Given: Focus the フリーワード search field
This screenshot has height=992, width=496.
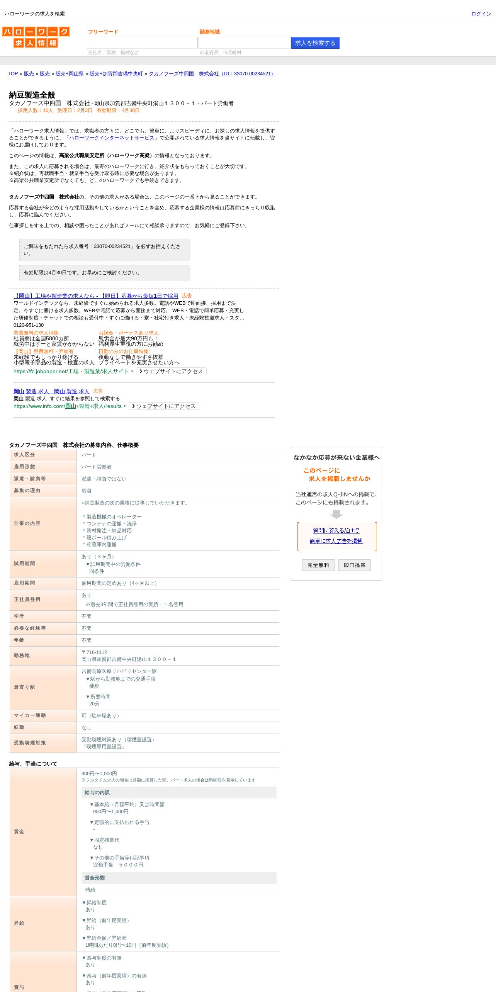Looking at the screenshot, I should pos(142,42).
